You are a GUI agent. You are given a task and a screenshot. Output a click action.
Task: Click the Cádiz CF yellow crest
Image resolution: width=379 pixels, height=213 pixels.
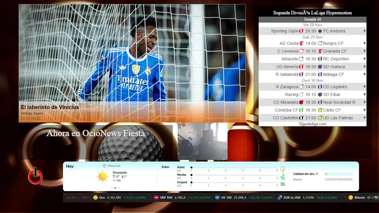320,110
